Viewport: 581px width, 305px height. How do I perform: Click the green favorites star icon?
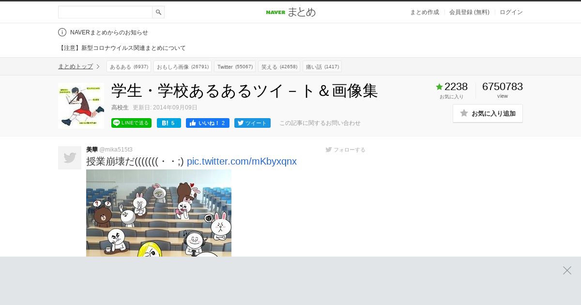point(440,87)
